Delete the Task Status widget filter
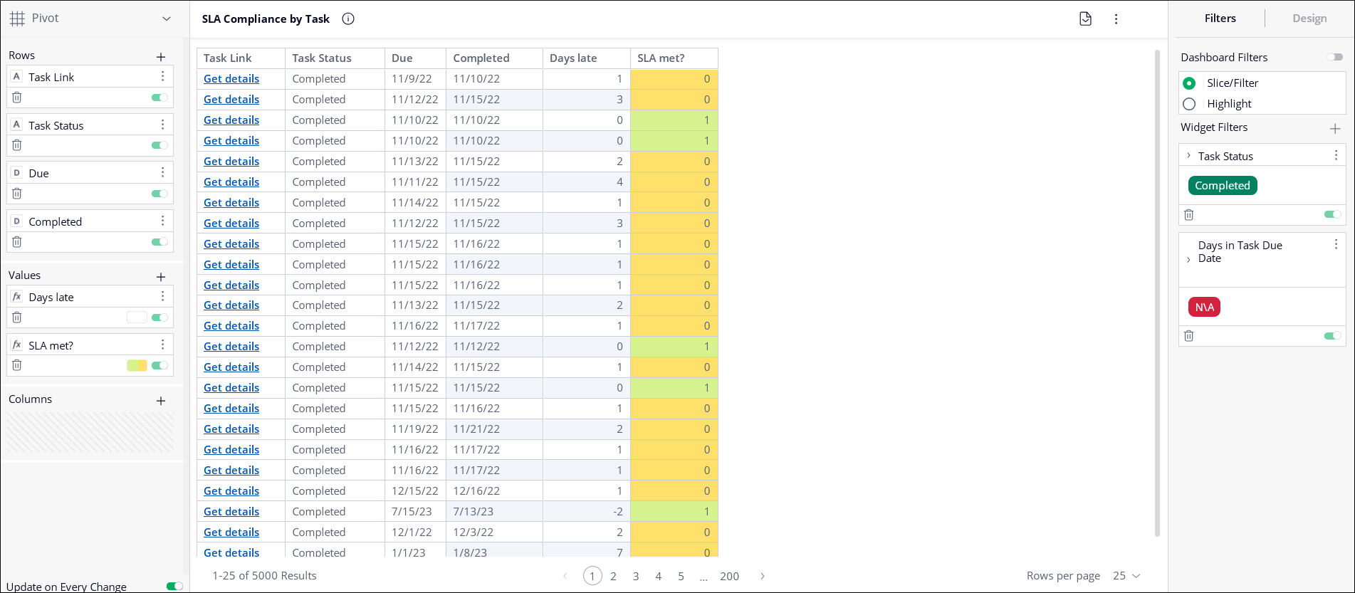 pos(1188,214)
